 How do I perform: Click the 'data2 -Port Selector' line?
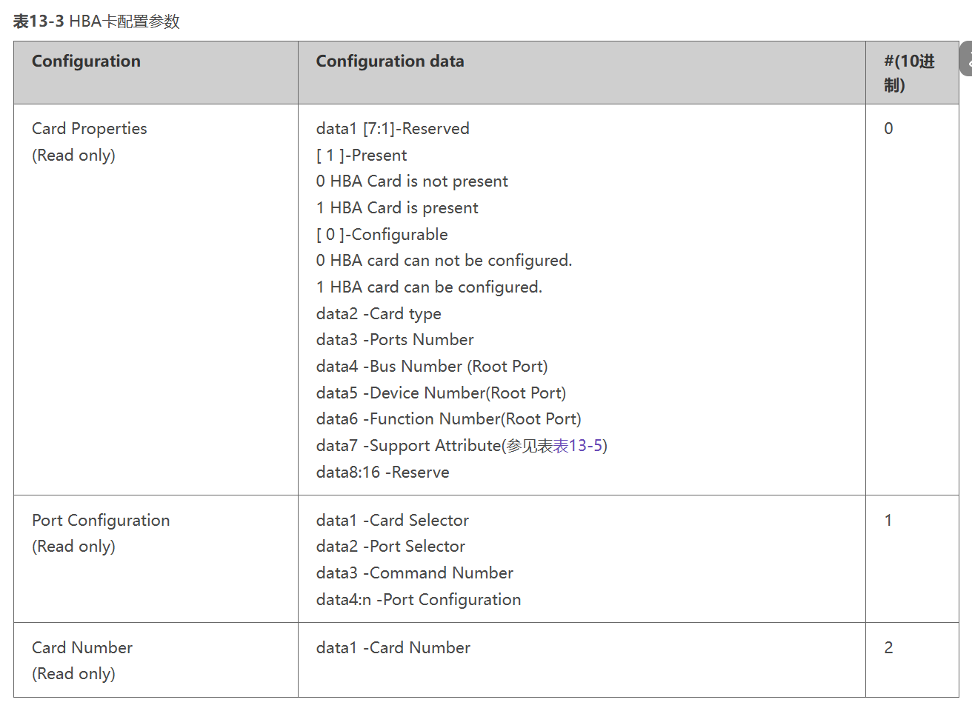[390, 547]
